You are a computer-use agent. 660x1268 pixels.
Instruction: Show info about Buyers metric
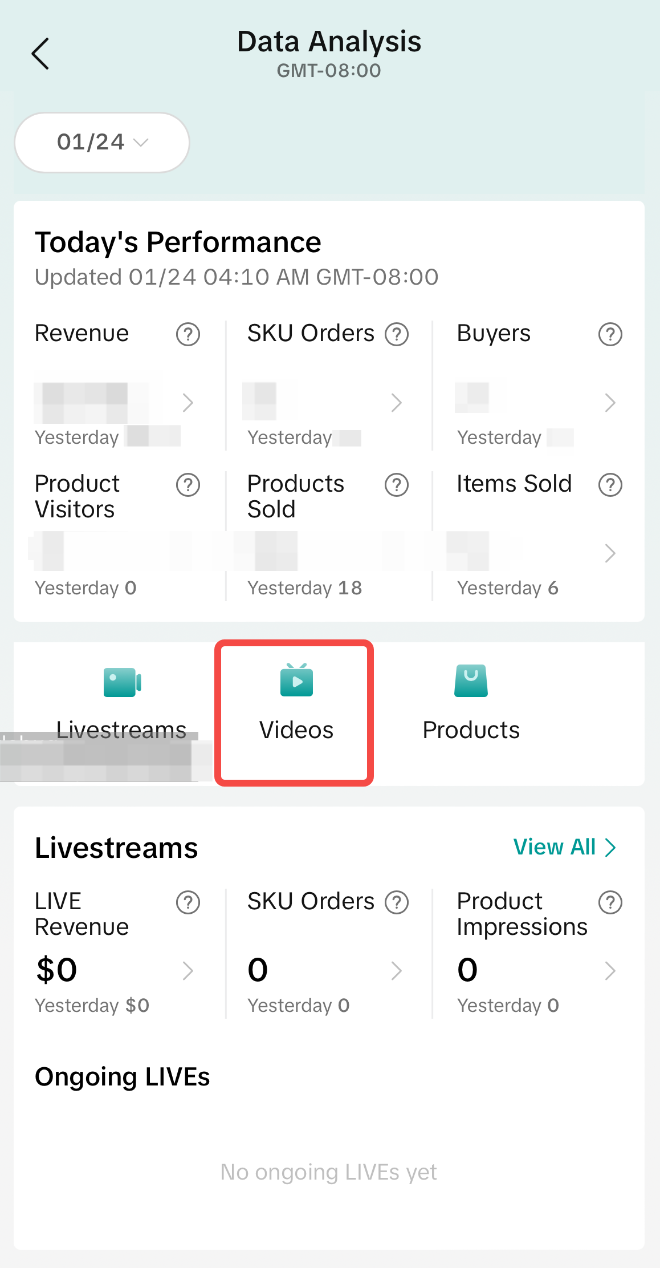610,334
